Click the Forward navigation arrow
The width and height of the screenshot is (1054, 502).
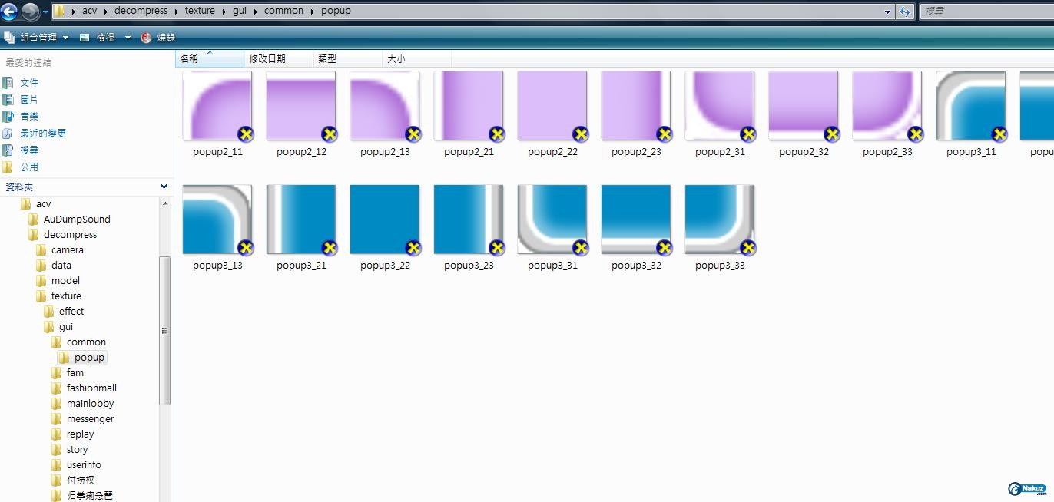tap(30, 12)
